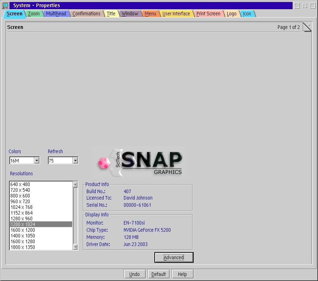Click the SciTech SNAP Graphics logo
Screen dimensions: 318x281
click(139, 163)
